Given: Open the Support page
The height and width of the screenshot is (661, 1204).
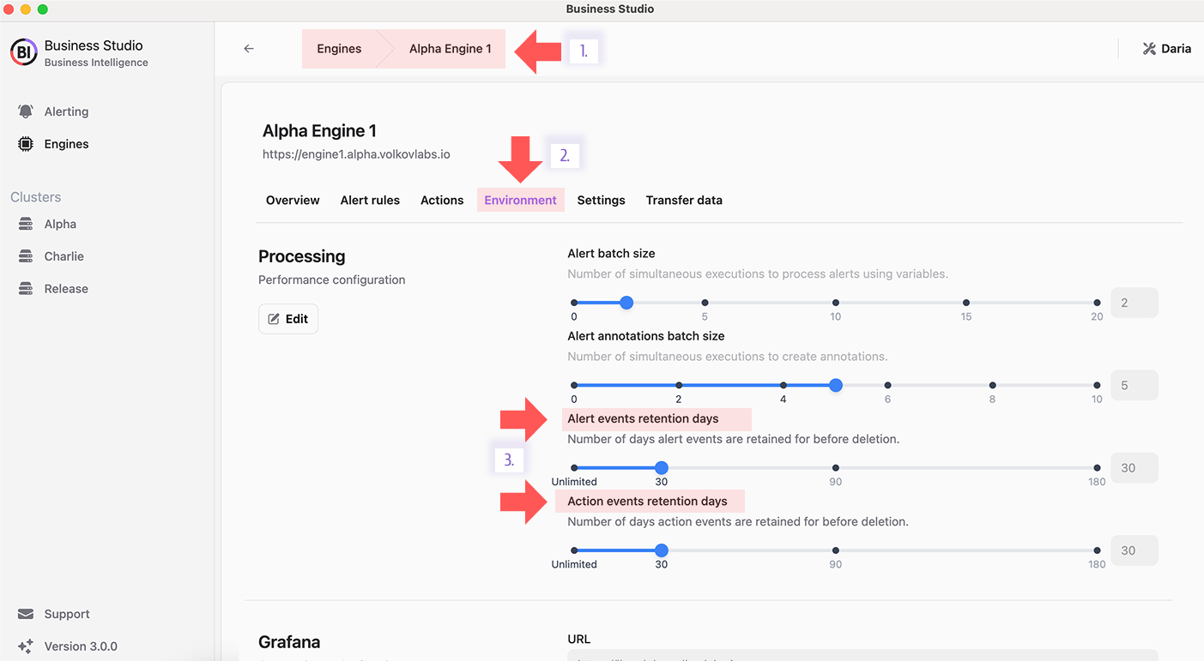Looking at the screenshot, I should (67, 614).
